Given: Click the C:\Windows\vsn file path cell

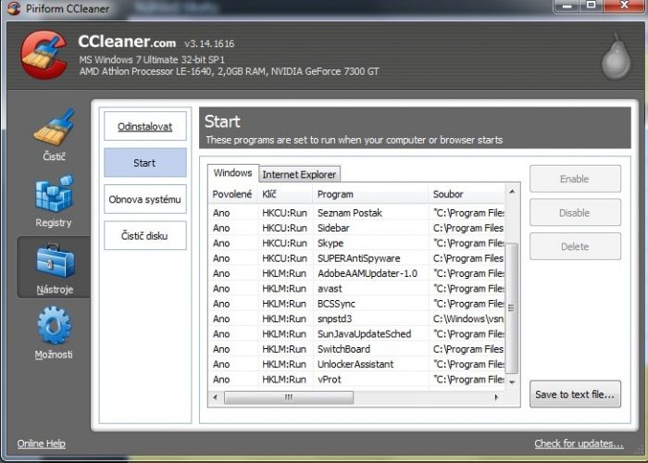Looking at the screenshot, I should pyautogui.click(x=468, y=319).
